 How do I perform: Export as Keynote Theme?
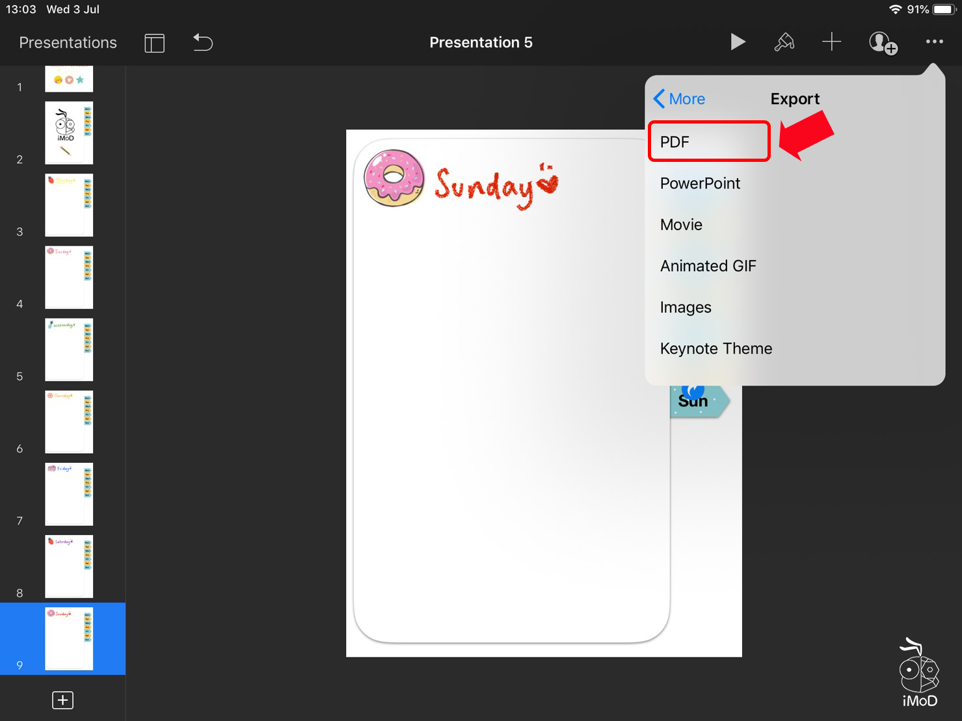point(715,348)
